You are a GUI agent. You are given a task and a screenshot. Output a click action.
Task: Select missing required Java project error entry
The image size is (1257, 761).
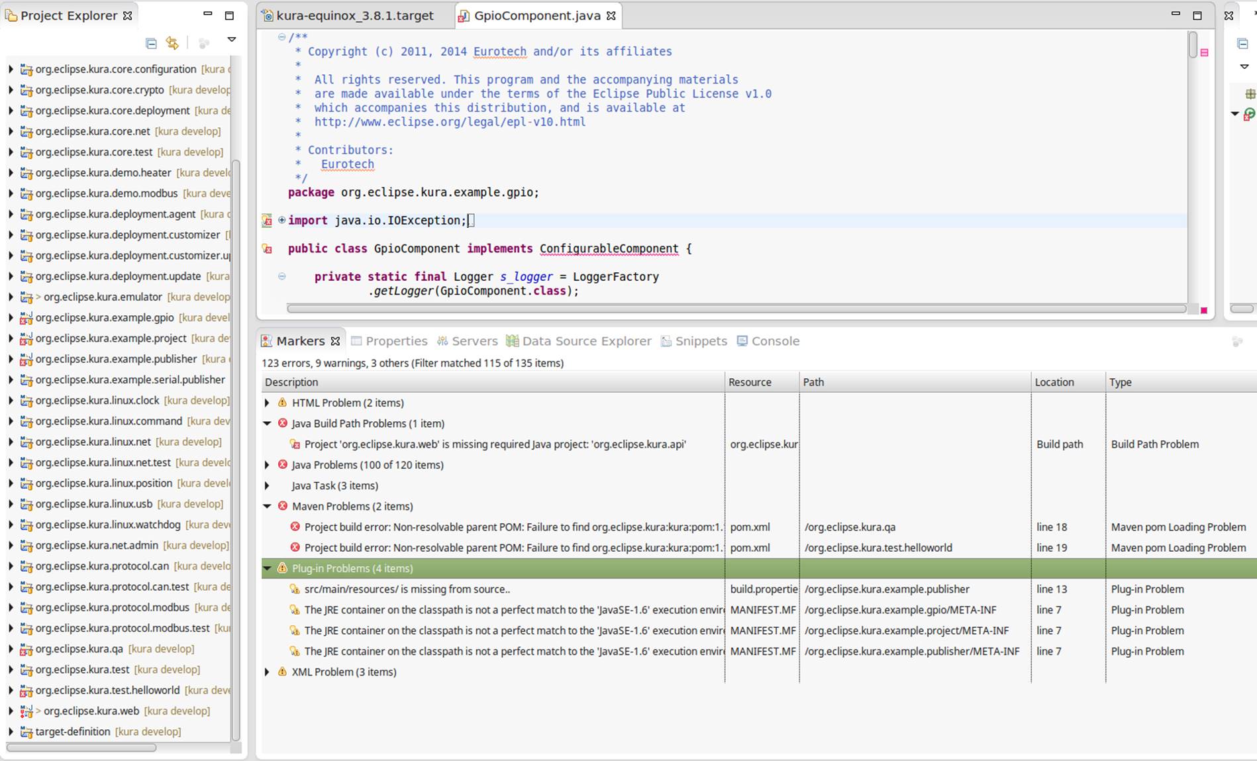[495, 444]
